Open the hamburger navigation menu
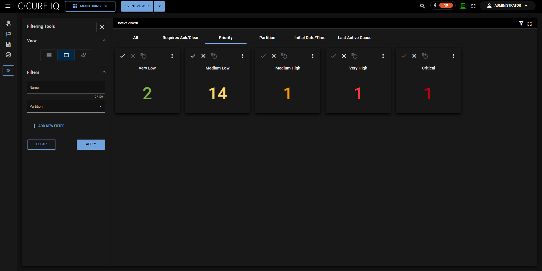The image size is (542, 271). [x=8, y=6]
